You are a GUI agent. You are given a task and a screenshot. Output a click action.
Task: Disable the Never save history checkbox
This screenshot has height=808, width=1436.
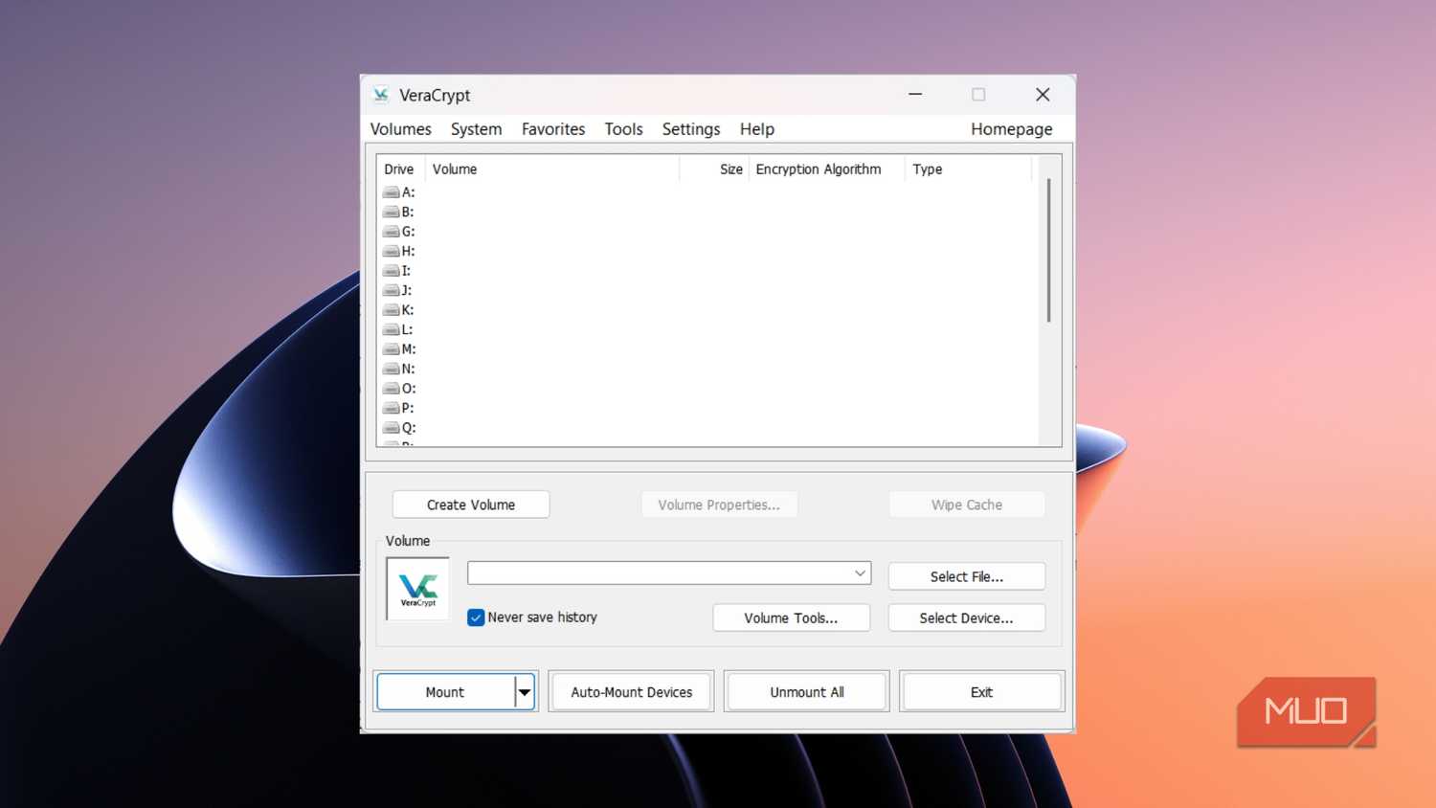(476, 617)
